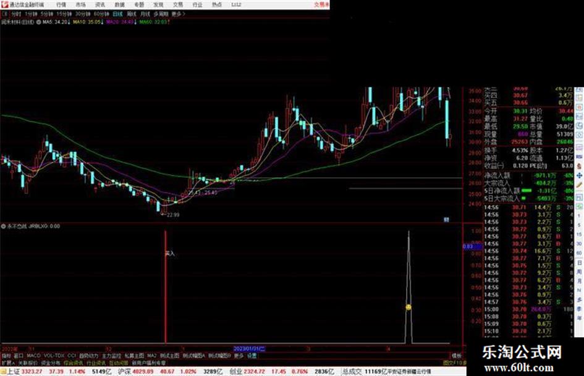The image size is (584, 376).
Task: Click the N period shortcut in right sidebar
Action: 579,290
